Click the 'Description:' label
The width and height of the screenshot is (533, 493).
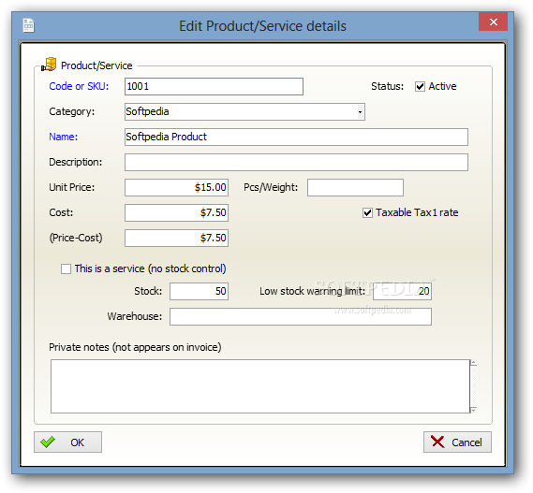pyautogui.click(x=76, y=162)
